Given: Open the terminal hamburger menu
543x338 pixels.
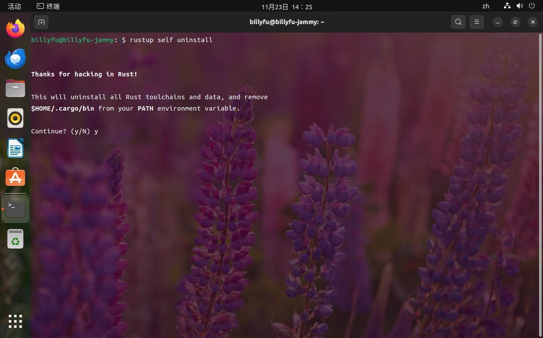Looking at the screenshot, I should coord(477,22).
